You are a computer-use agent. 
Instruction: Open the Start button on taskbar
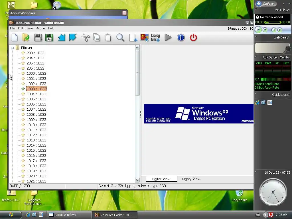11,215
